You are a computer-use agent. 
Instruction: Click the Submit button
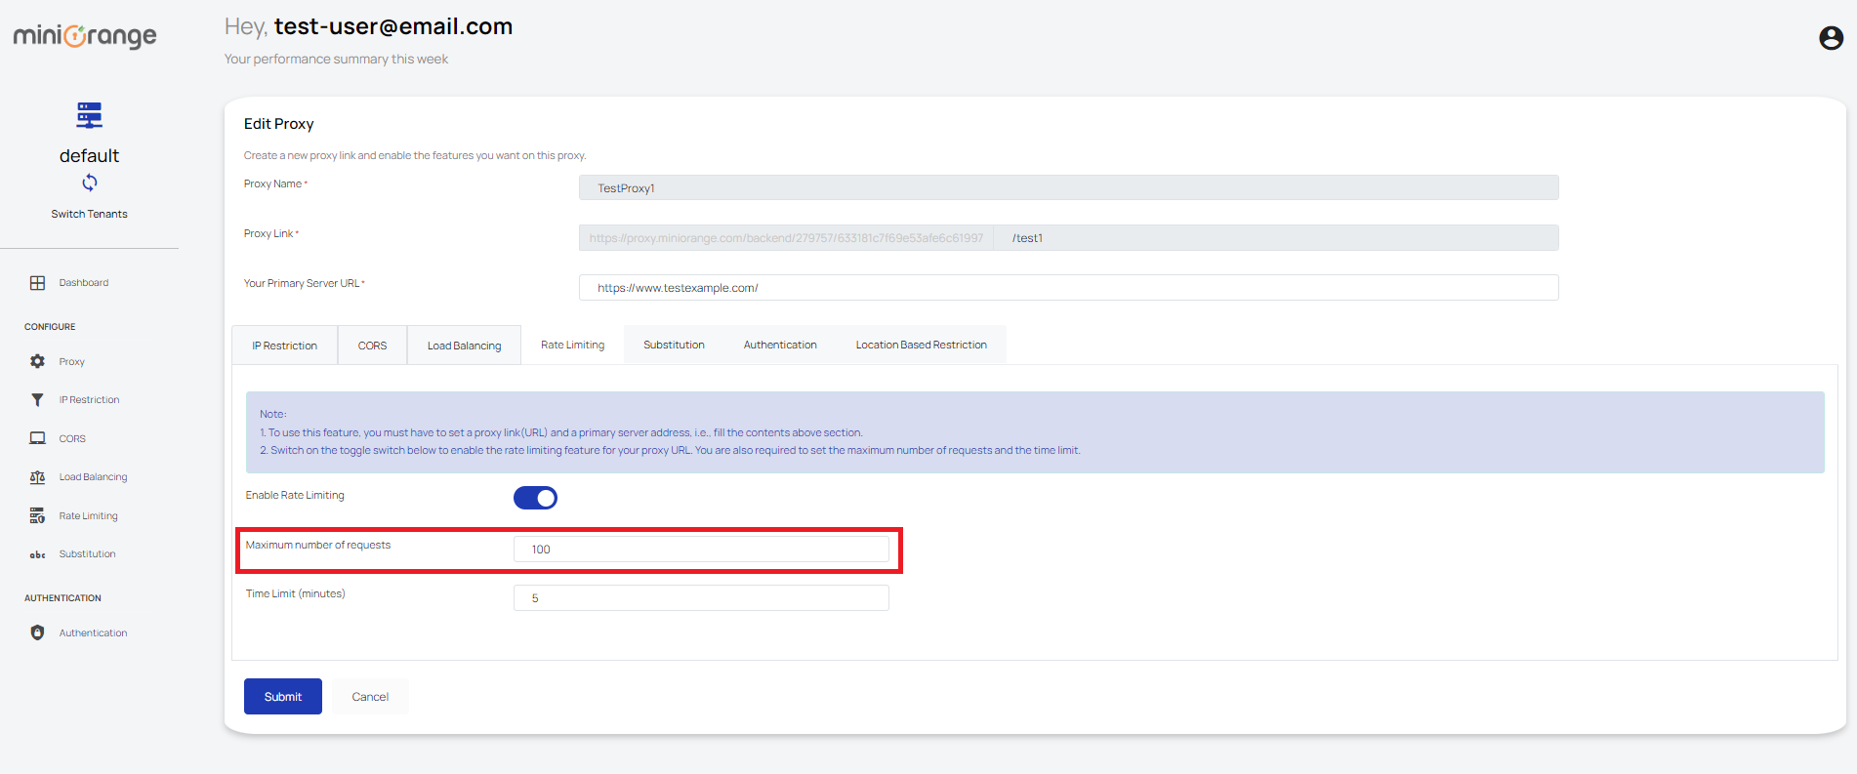point(283,697)
